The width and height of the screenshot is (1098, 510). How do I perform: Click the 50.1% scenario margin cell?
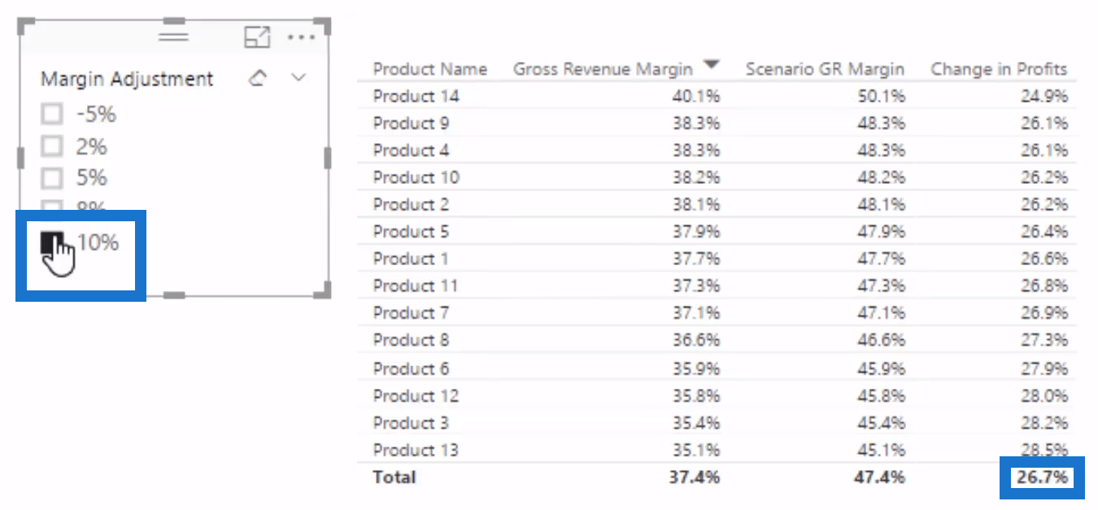point(882,96)
